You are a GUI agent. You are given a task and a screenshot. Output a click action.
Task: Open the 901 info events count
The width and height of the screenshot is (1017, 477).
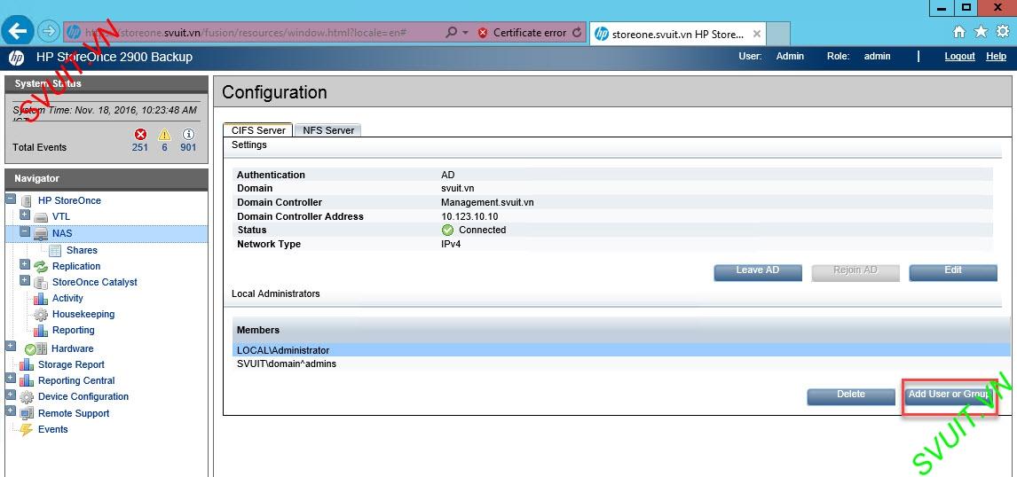(x=188, y=148)
